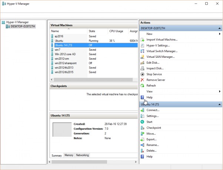Click the Edit Disk pencil icon
The width and height of the screenshot is (223, 170).
click(x=142, y=63)
